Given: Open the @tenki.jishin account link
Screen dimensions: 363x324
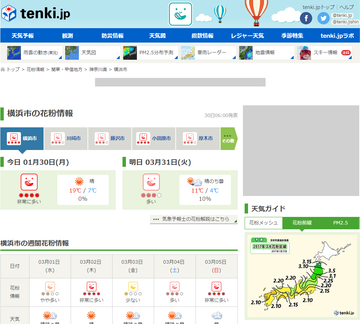Looking at the screenshot, I should tap(346, 22).
